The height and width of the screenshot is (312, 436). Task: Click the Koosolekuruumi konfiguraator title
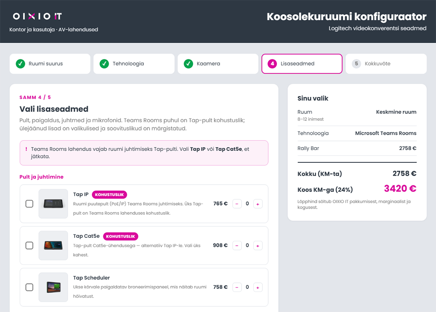(x=347, y=17)
